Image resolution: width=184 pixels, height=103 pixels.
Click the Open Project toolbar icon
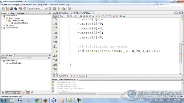coord(11,8)
